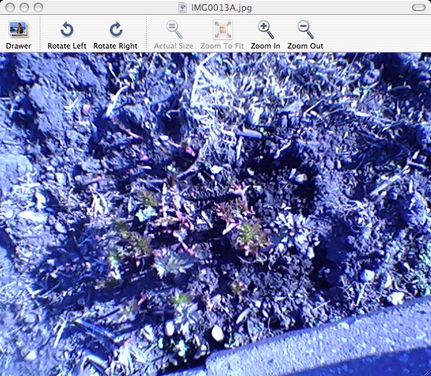431x376 pixels.
Task: Click the "Rotate Left" text label
Action: point(67,46)
